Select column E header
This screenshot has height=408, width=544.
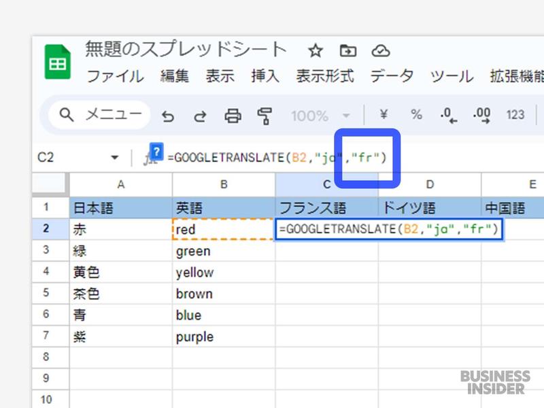[513, 184]
